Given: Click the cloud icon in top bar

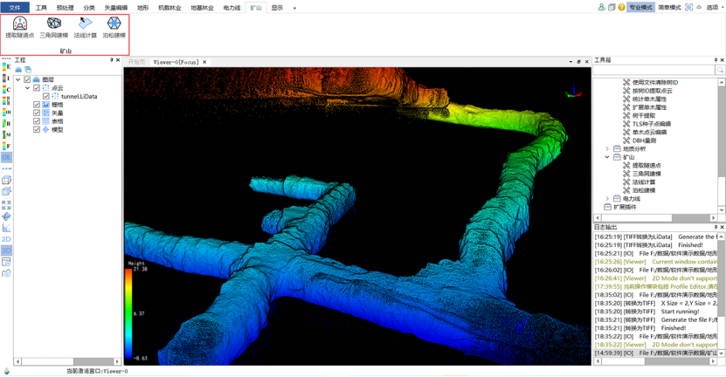Looking at the screenshot, I should tap(699, 7).
